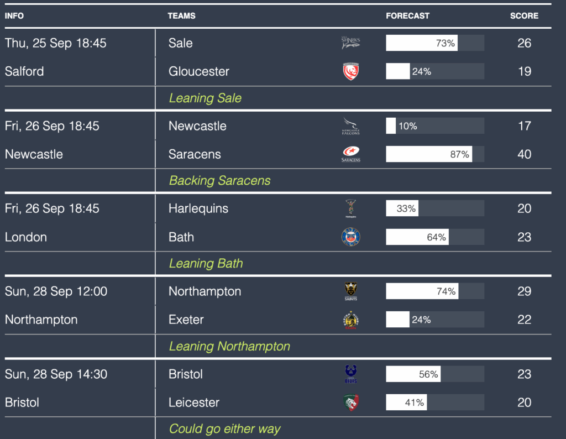
Task: Click the Saracens red star logo
Action: click(x=350, y=154)
